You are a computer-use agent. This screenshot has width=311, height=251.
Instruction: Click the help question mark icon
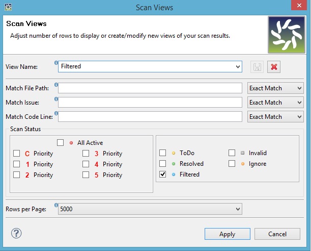(16, 233)
